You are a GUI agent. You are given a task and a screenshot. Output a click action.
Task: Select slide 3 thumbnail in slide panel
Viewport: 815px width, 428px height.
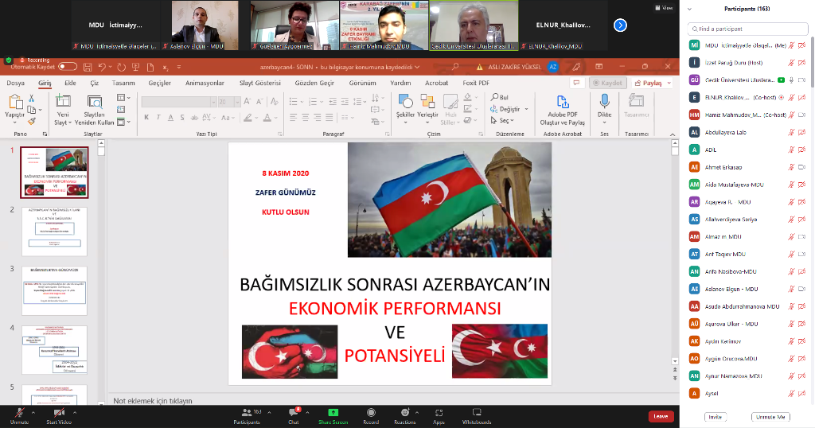coord(54,290)
